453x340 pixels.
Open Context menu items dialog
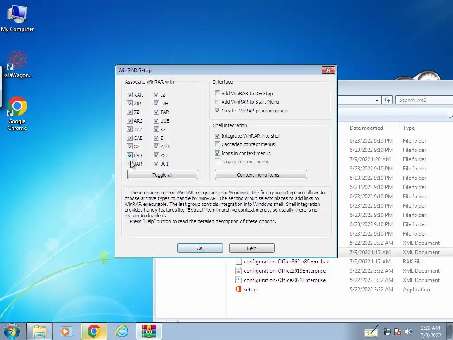(261, 174)
